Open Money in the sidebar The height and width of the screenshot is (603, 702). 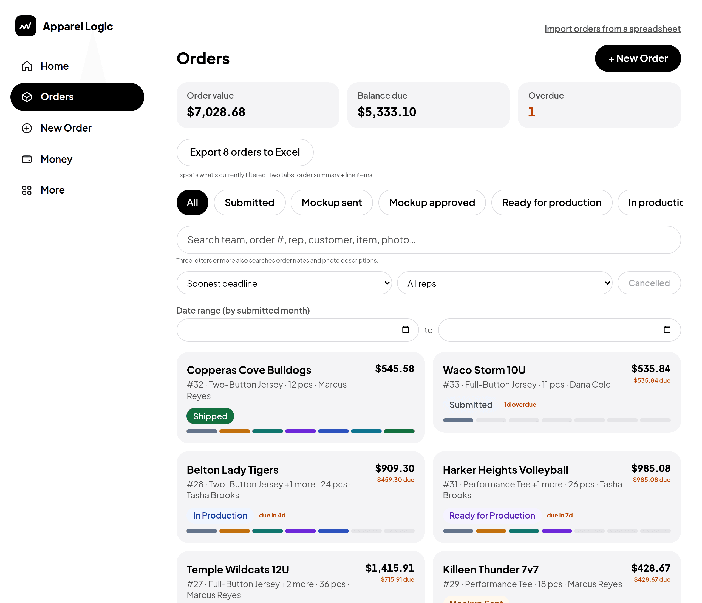tap(77, 159)
